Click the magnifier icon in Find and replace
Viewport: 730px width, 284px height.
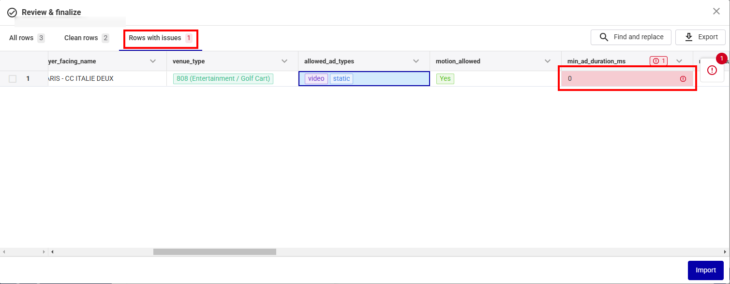click(604, 37)
